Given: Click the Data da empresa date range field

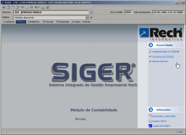Looking at the screenshot, I should coord(168,12).
